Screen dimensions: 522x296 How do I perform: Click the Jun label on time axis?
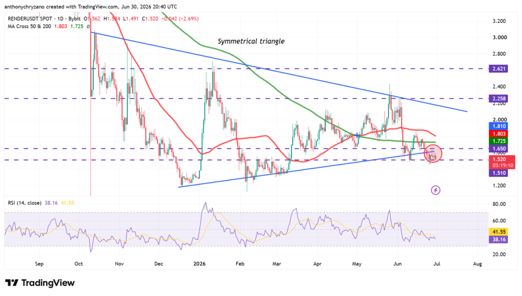coord(398,264)
